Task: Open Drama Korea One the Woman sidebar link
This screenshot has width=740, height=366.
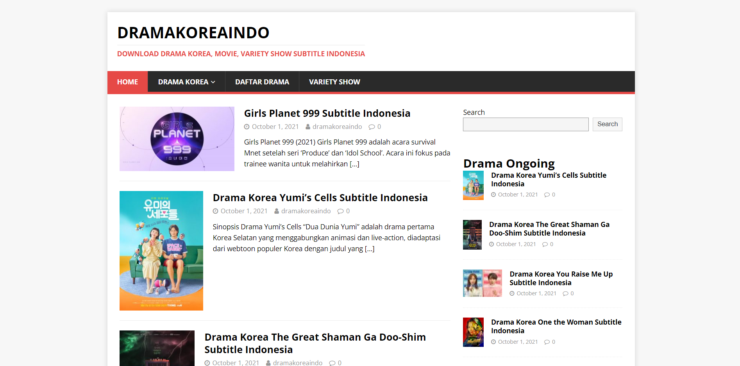Action: pyautogui.click(x=556, y=326)
